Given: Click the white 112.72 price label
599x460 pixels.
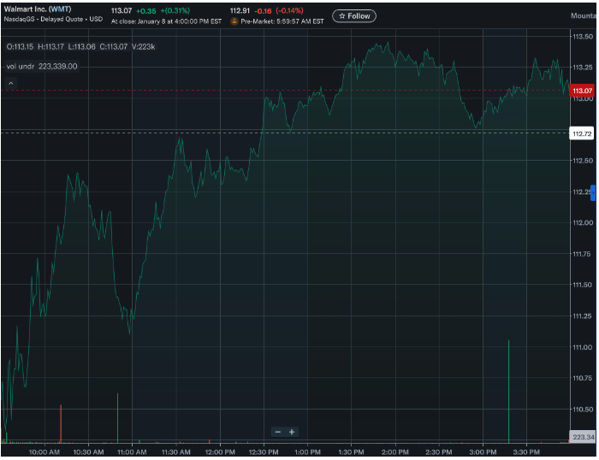Looking at the screenshot, I should tap(582, 133).
